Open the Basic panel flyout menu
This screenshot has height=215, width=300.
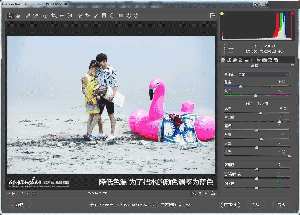292,65
